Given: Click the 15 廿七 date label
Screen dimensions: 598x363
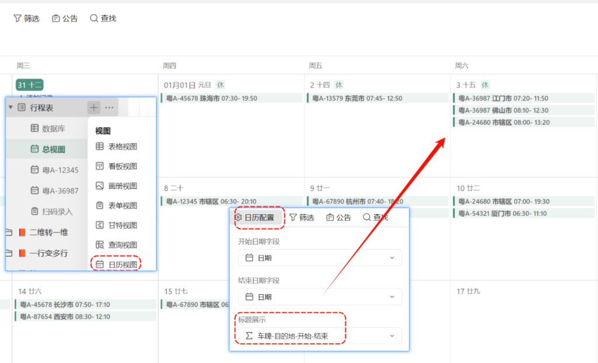Looking at the screenshot, I should (x=176, y=291).
